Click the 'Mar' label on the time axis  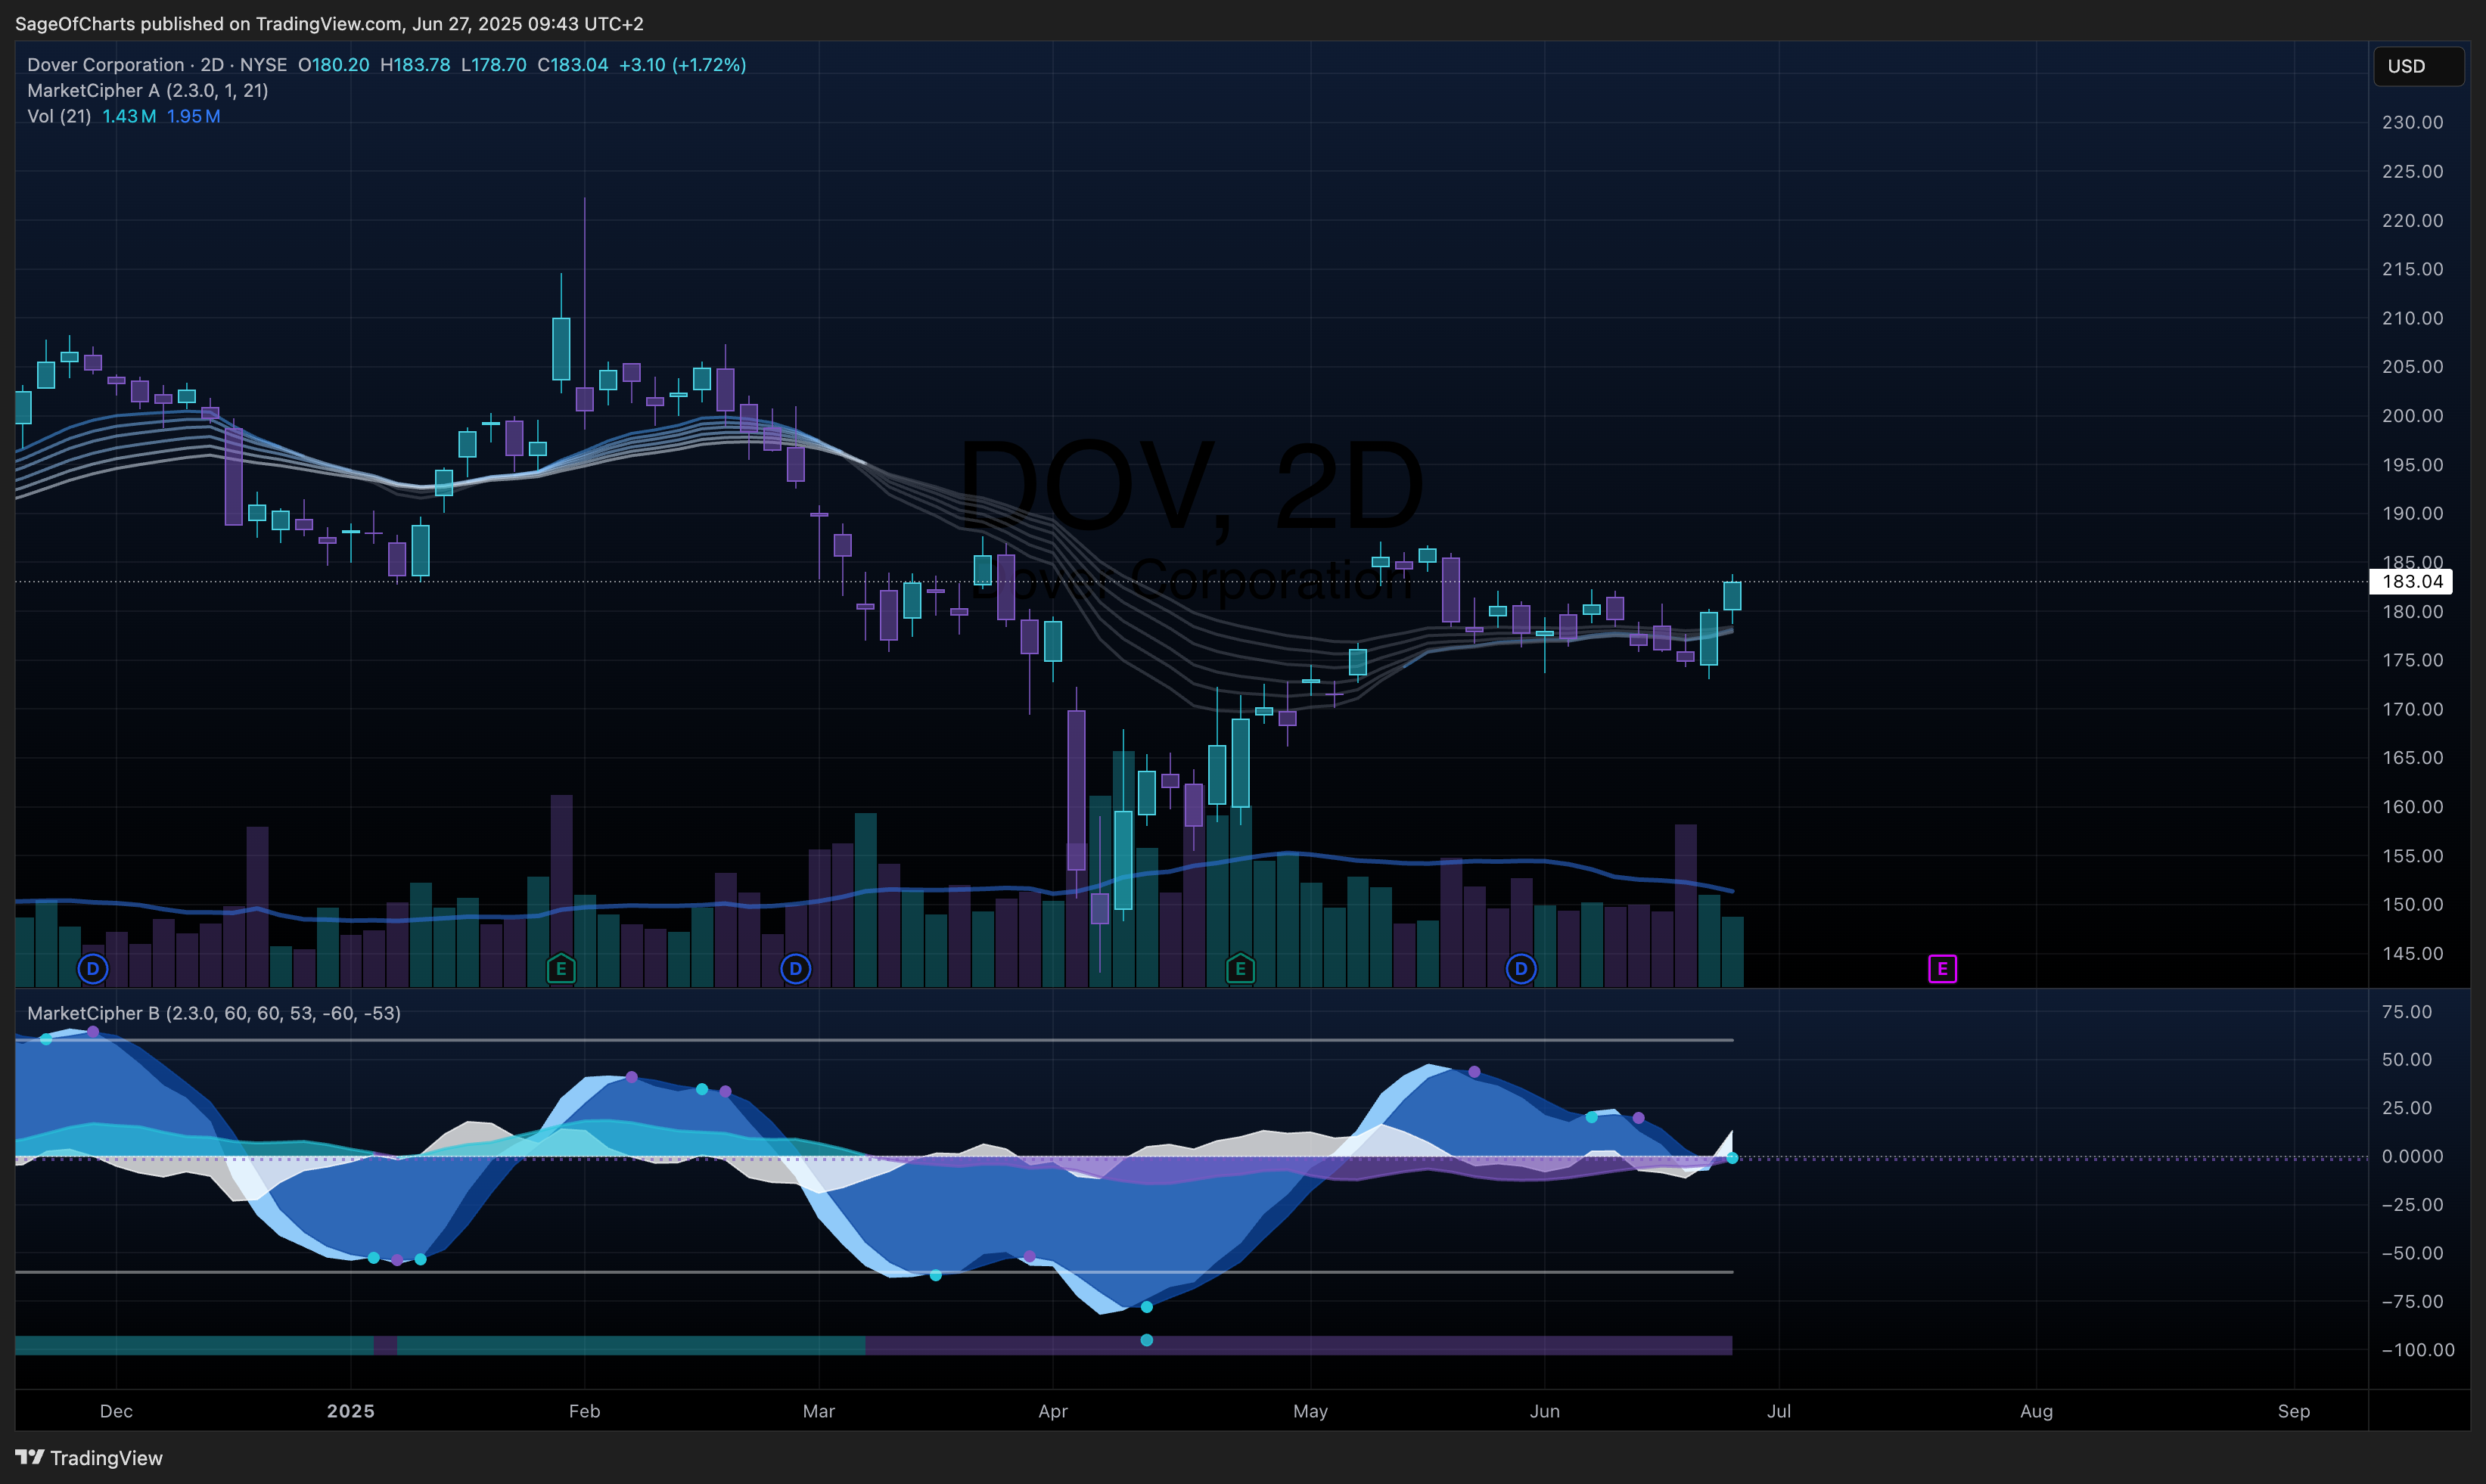818,1411
